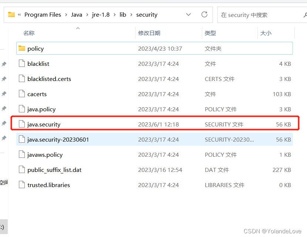
Task: Click the blacklist file name
Action: (38, 64)
